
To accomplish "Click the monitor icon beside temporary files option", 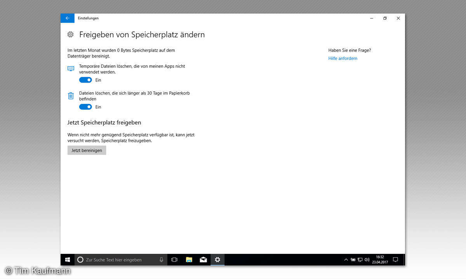I will click(x=71, y=69).
